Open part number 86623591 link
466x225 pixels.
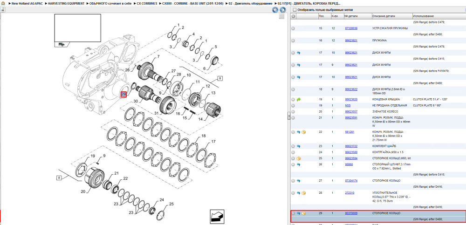click(x=351, y=118)
